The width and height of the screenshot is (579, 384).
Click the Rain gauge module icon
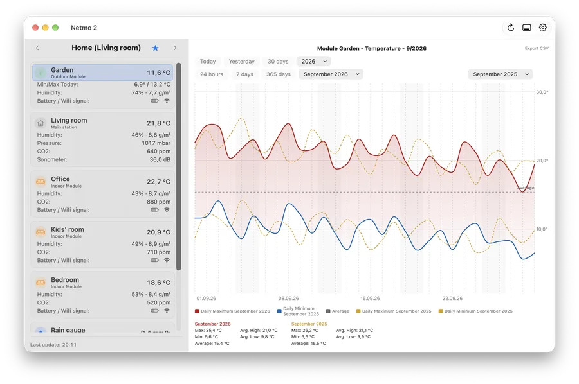click(x=41, y=331)
